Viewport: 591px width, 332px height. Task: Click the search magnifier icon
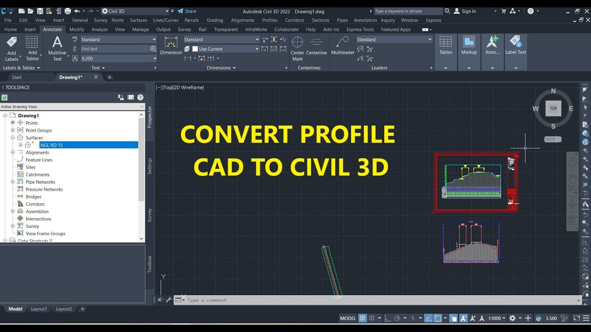click(x=447, y=11)
